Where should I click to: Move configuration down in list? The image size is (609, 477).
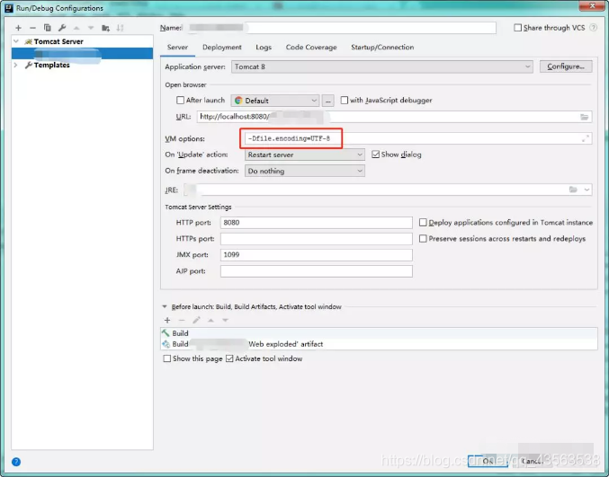point(91,28)
